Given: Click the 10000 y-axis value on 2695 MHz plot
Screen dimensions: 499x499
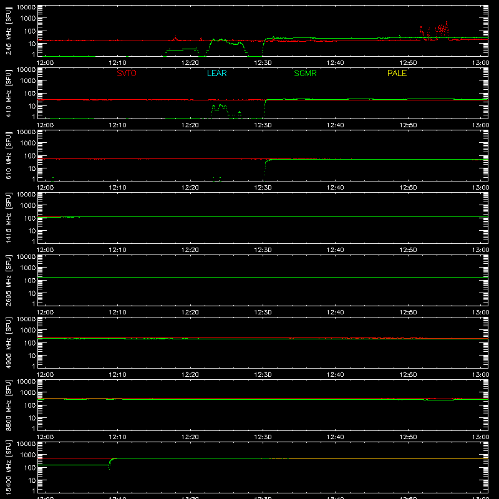Looking at the screenshot, I should click(26, 257).
